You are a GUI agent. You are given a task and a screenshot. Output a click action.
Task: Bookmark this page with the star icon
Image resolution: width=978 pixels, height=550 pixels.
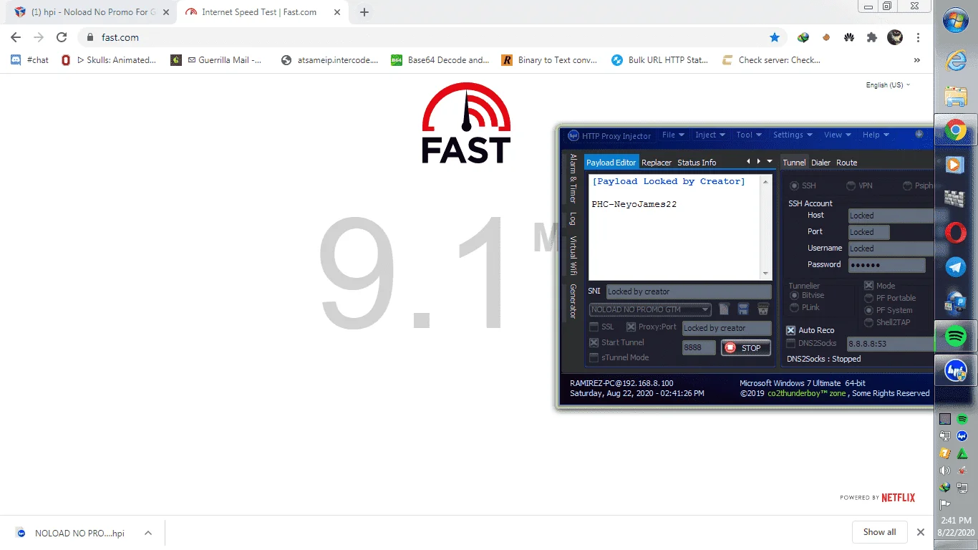pyautogui.click(x=775, y=37)
